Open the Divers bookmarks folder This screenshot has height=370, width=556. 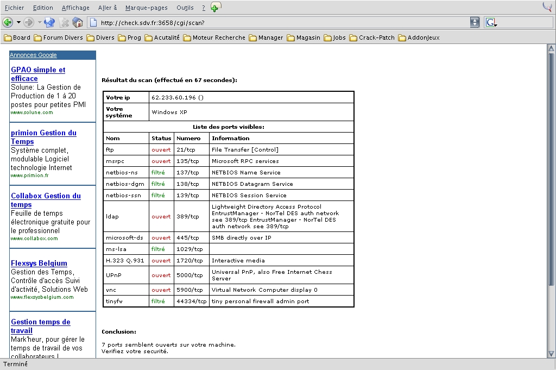(x=100, y=37)
